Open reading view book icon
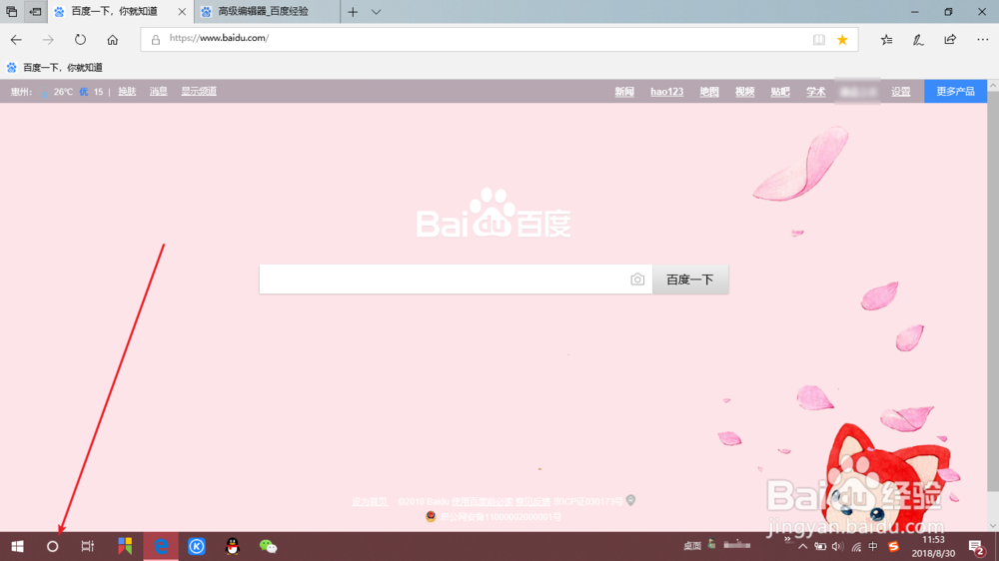 coord(819,40)
